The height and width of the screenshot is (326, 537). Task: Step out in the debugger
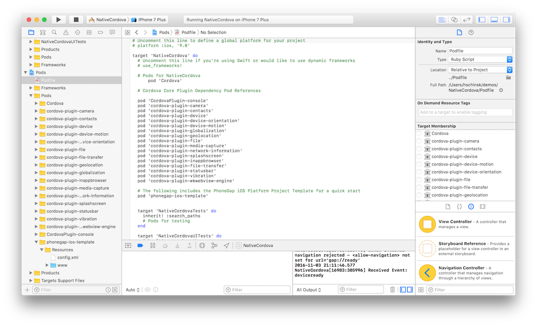190,246
